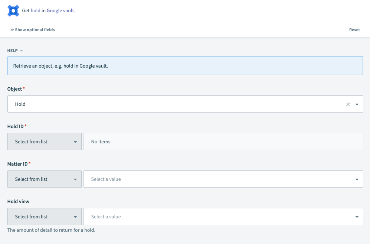
Task: Click the Object field showing Hold
Action: pos(148,104)
